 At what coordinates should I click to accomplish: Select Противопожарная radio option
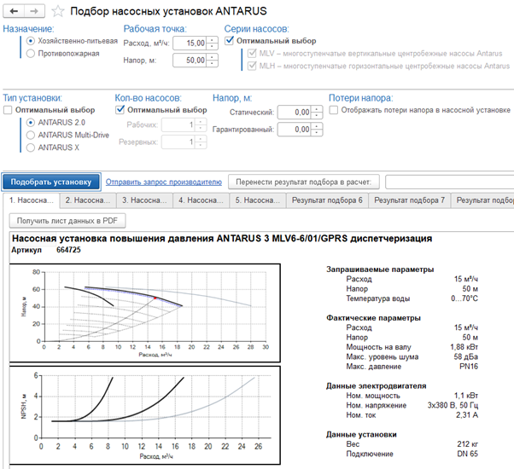coord(31,54)
